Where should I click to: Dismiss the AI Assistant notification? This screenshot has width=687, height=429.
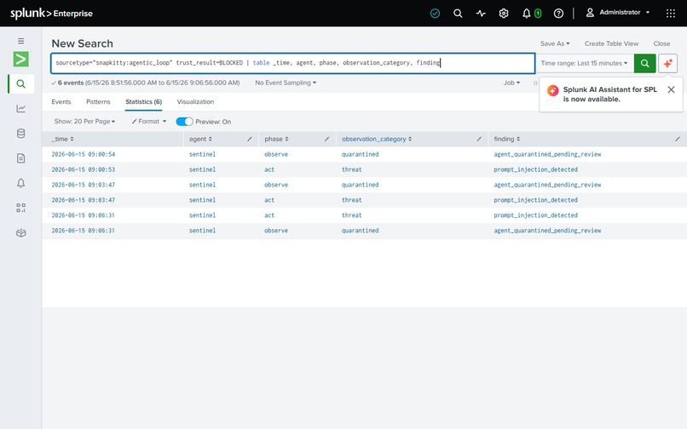[671, 89]
